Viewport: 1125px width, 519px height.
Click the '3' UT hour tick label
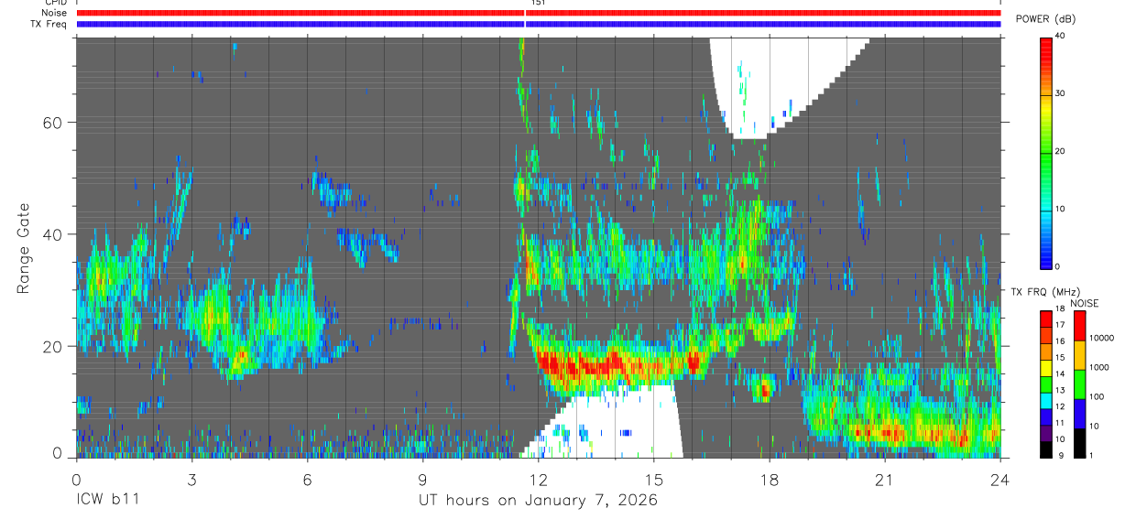click(192, 479)
